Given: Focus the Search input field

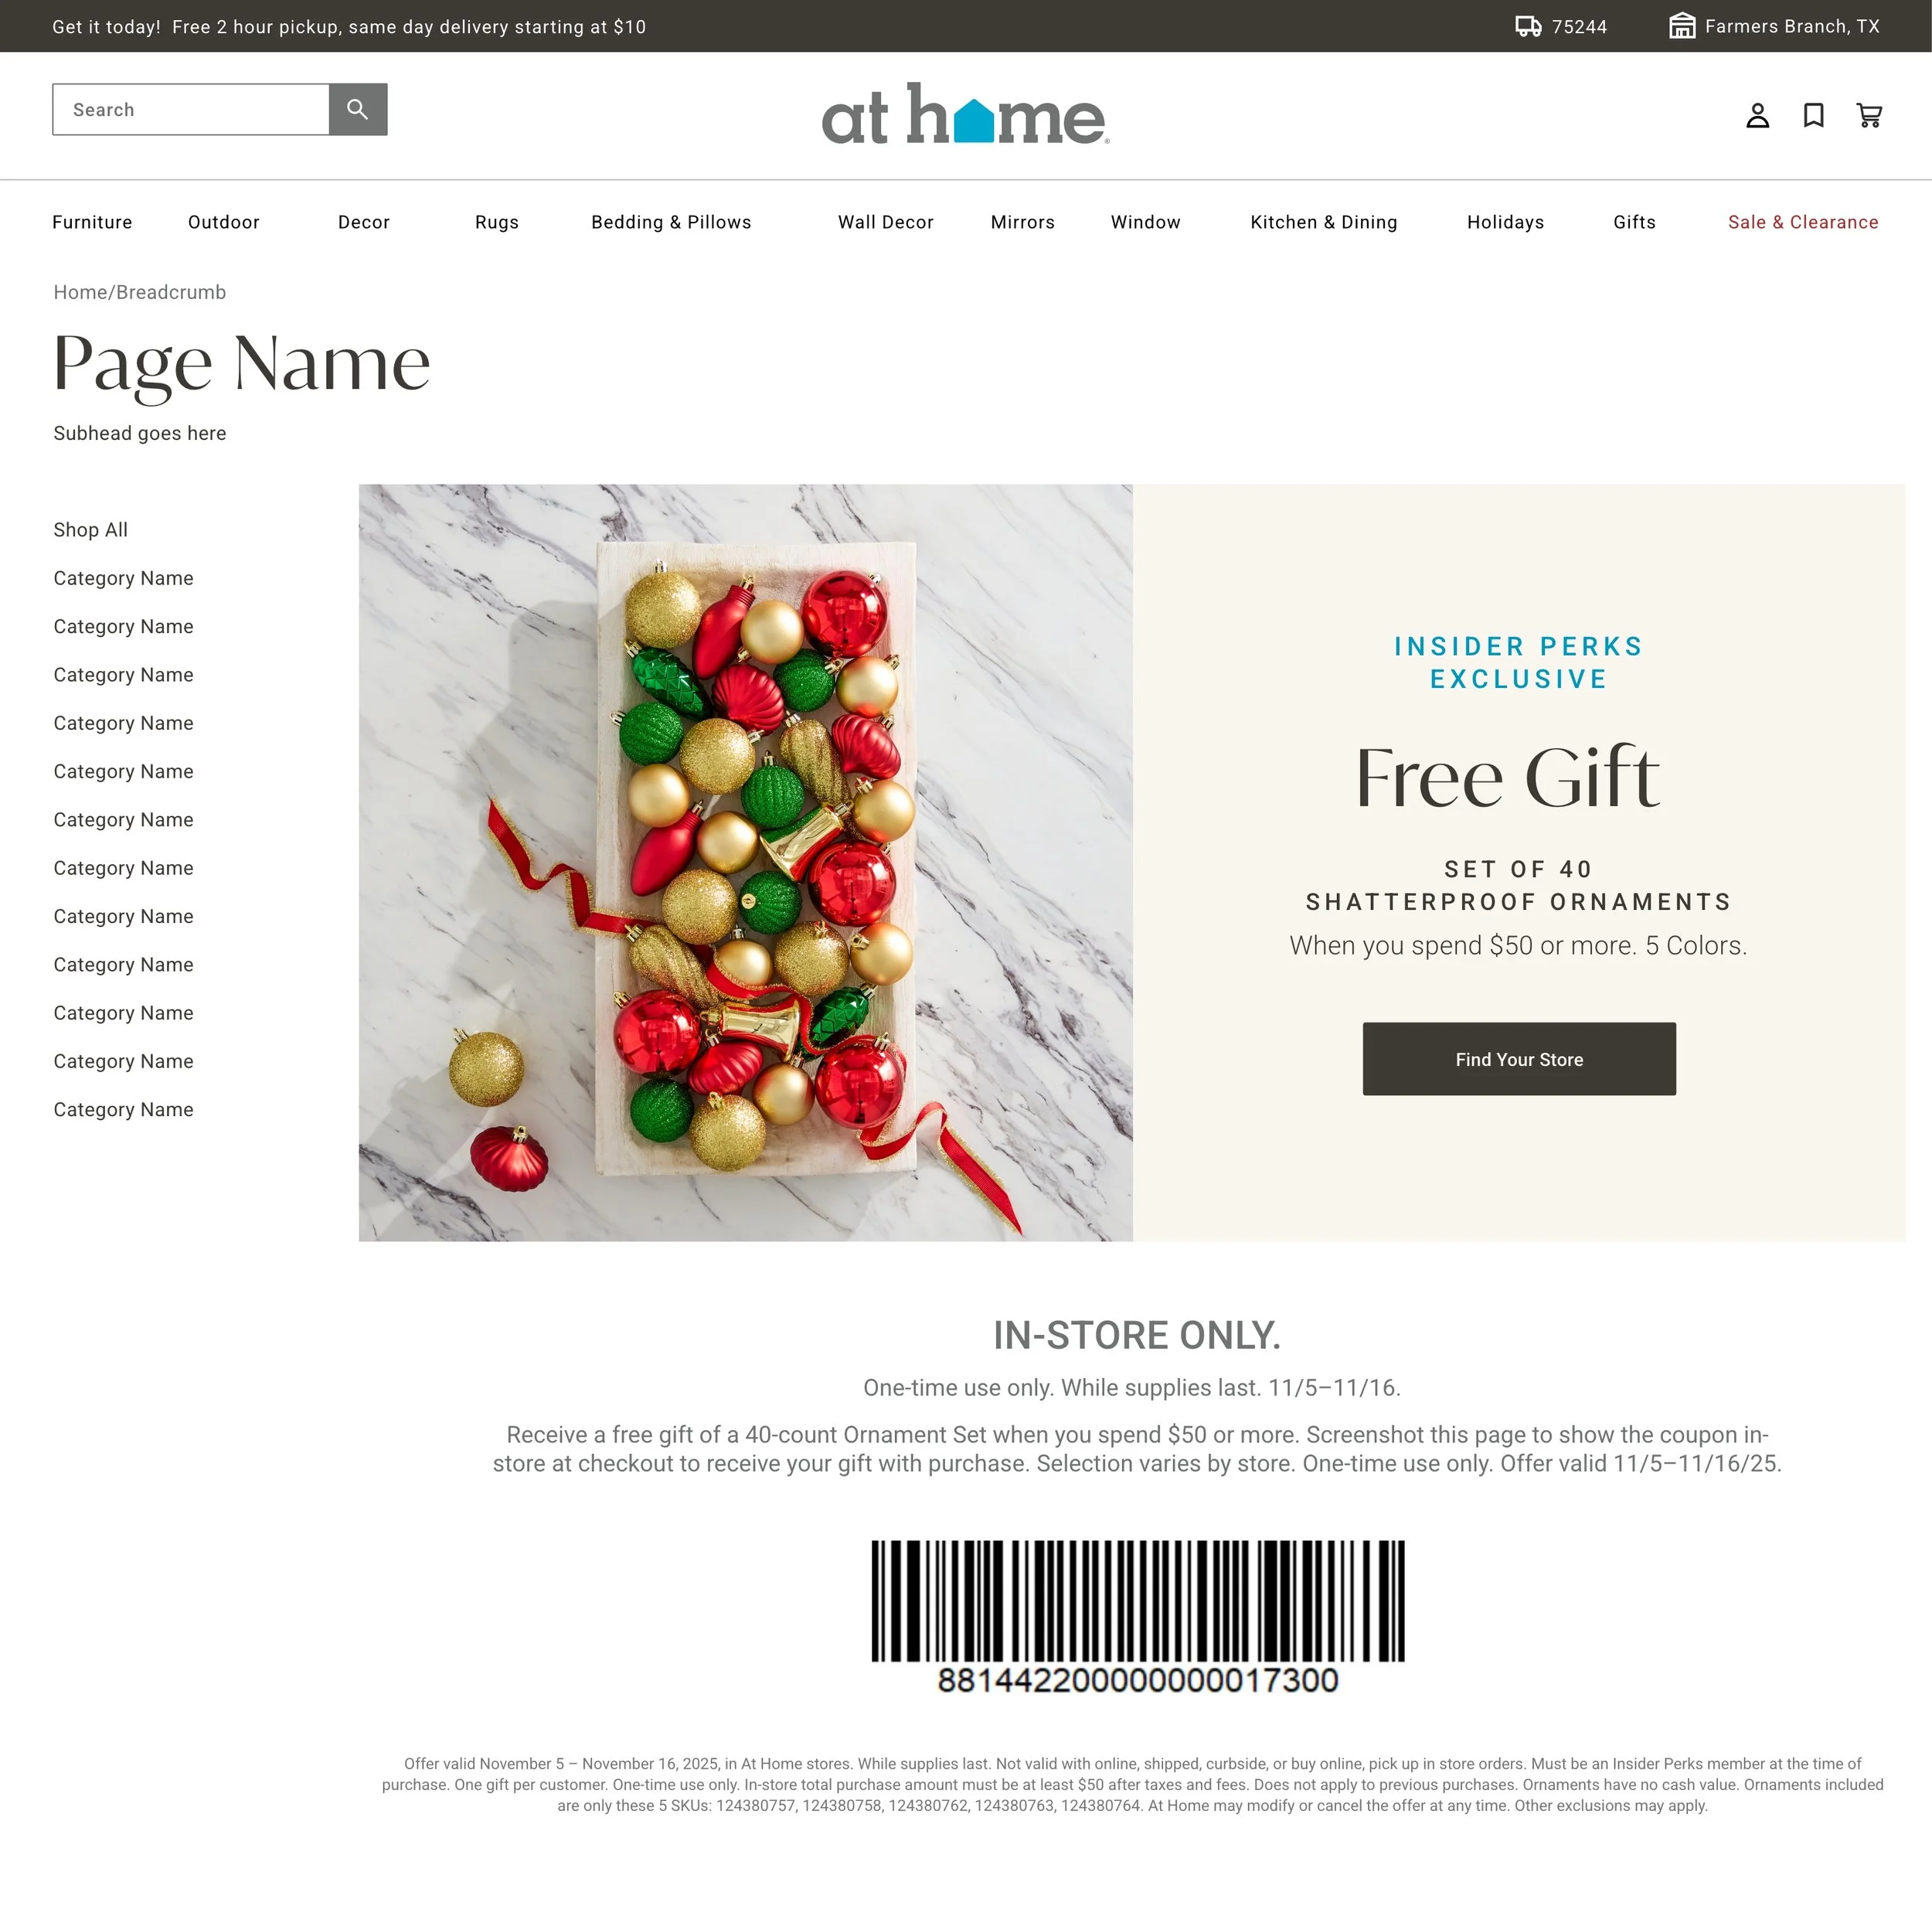Looking at the screenshot, I should tap(191, 109).
